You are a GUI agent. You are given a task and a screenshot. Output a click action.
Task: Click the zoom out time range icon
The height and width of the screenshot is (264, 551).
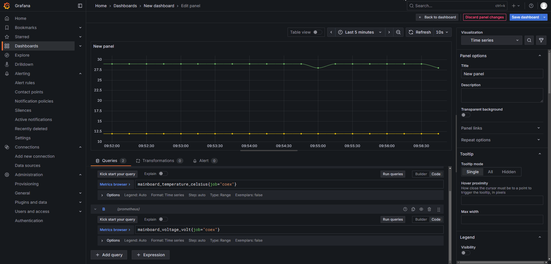398,32
